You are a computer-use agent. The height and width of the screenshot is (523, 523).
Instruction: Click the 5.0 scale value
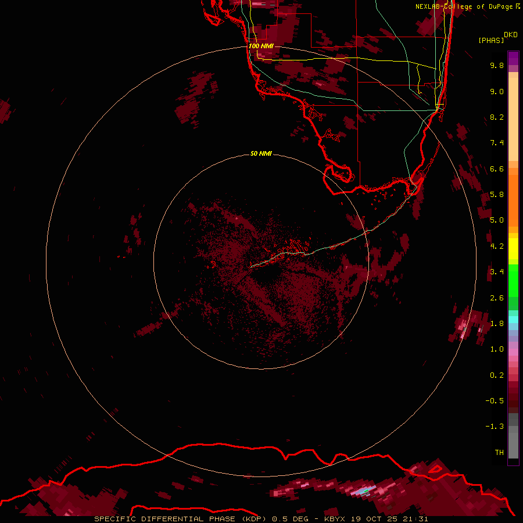(x=497, y=220)
